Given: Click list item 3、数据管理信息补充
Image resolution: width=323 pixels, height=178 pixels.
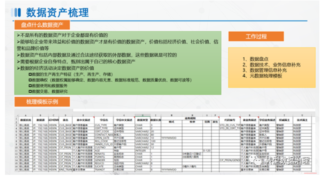Looking at the screenshot, I should 264,70.
